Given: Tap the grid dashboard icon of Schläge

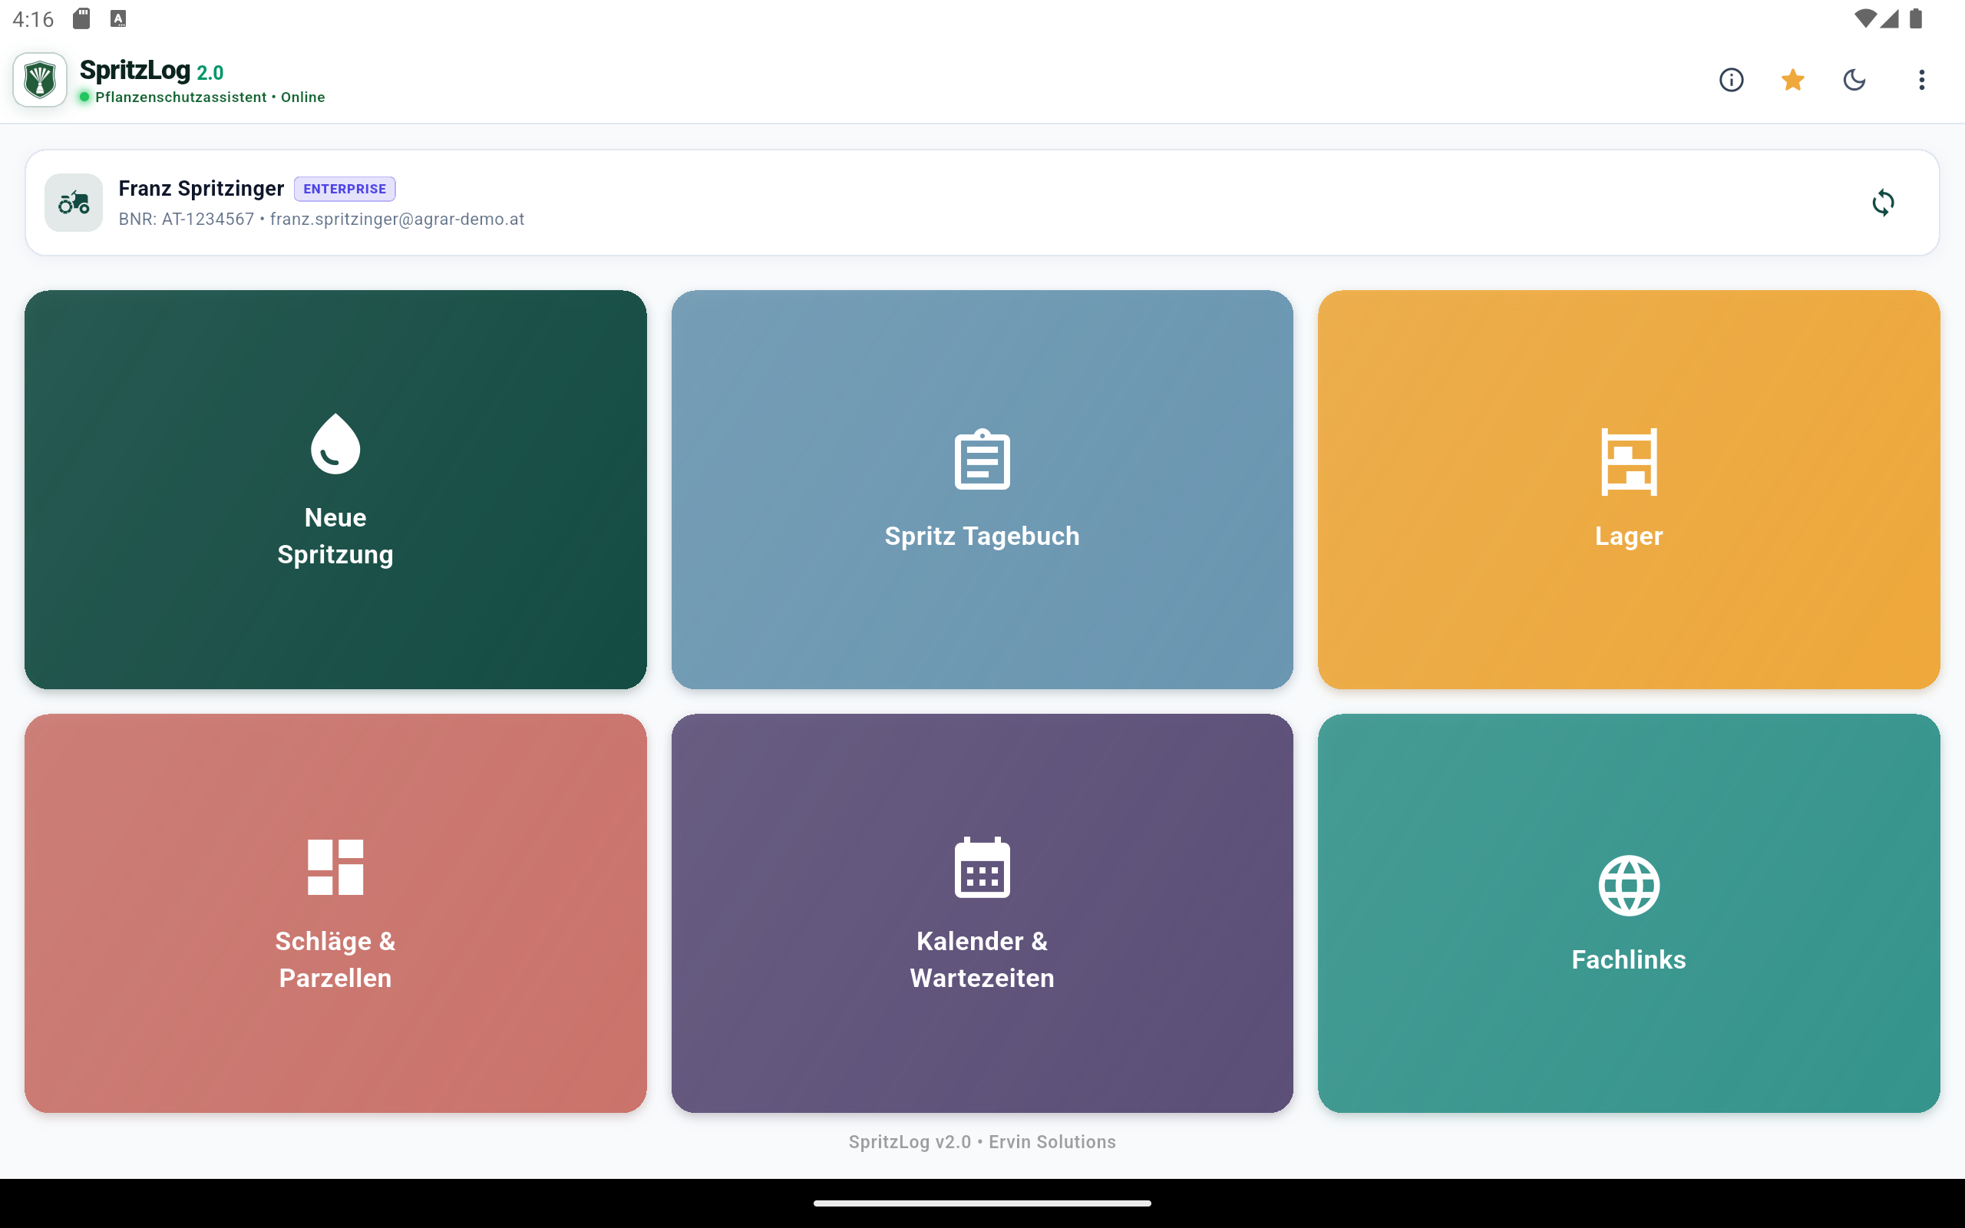Looking at the screenshot, I should click(335, 867).
